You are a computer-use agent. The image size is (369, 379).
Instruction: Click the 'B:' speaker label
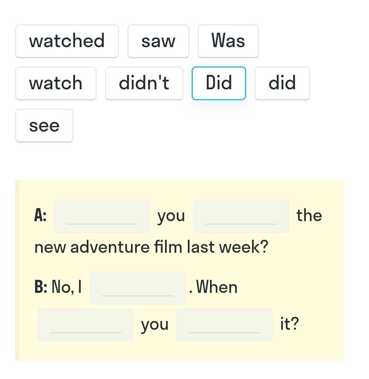click(41, 287)
